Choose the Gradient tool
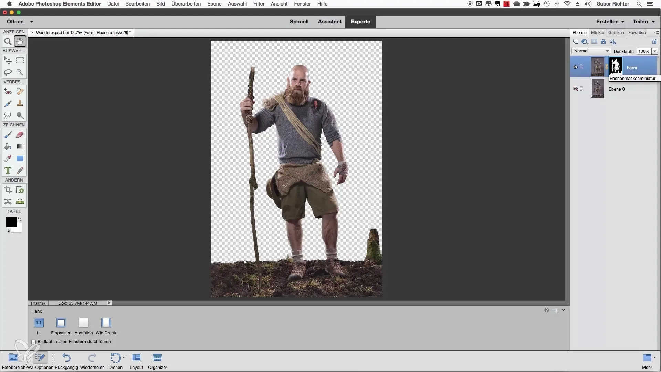The image size is (661, 372). click(x=20, y=147)
